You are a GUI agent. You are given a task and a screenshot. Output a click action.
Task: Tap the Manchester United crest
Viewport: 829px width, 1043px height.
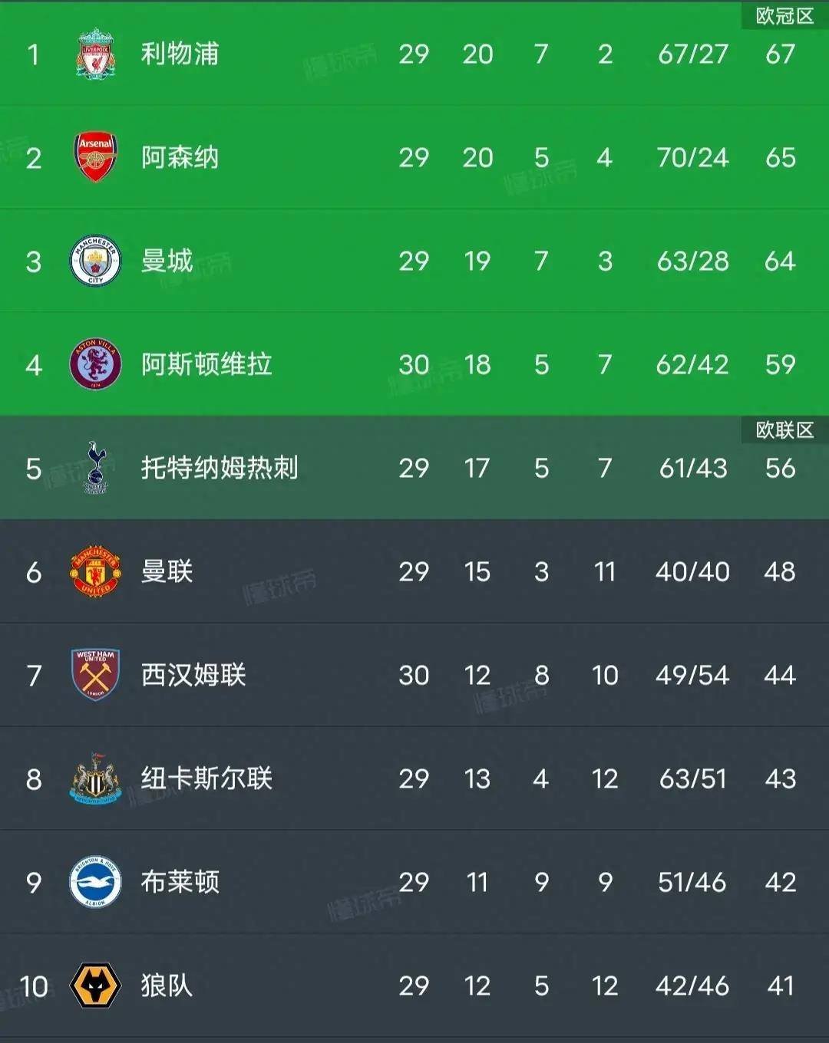pos(95,571)
